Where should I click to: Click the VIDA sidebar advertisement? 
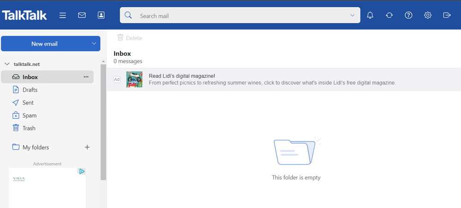coord(48,188)
